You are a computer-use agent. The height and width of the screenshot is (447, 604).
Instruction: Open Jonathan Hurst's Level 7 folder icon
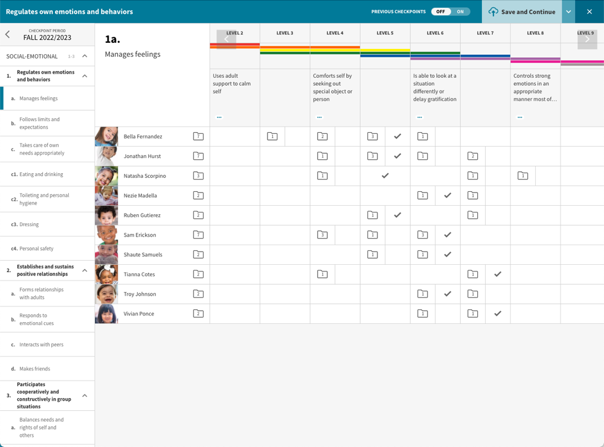coord(472,156)
